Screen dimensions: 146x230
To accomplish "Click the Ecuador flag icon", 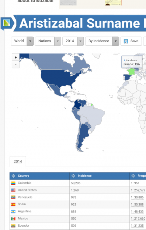I will tap(13, 226).
